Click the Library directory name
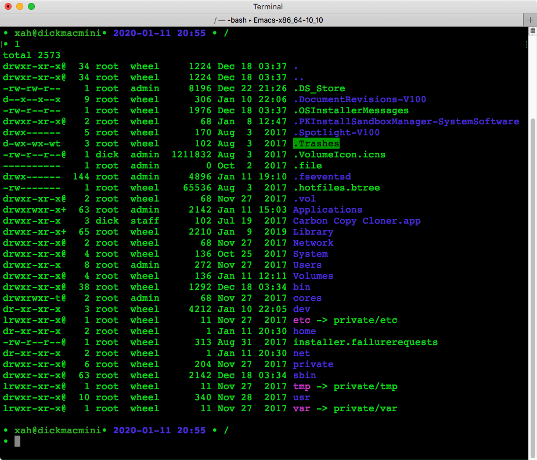Image resolution: width=537 pixels, height=460 pixels. coord(313,232)
